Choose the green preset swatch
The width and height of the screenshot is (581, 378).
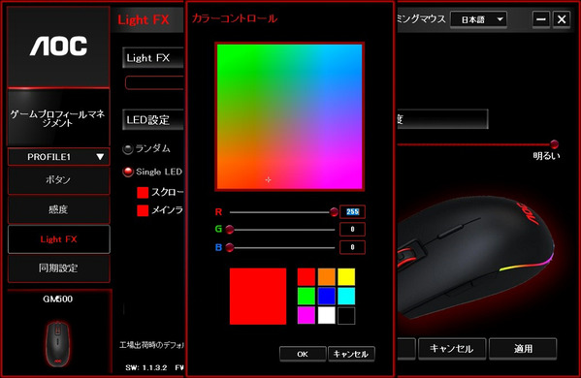[307, 297]
